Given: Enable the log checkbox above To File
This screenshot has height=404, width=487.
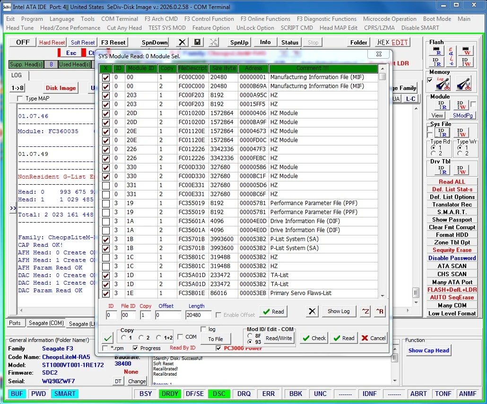Looking at the screenshot, I should (x=203, y=329).
